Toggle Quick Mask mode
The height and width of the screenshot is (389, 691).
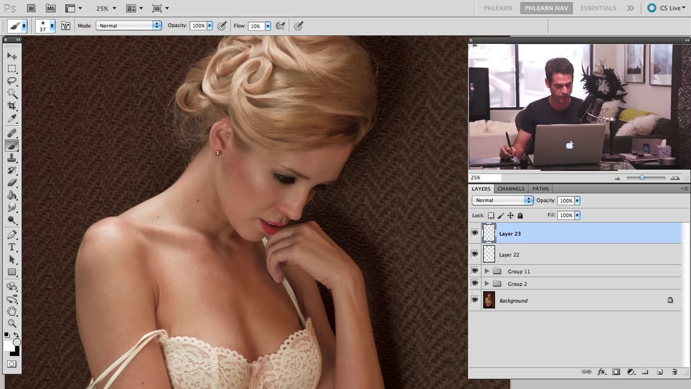point(12,364)
